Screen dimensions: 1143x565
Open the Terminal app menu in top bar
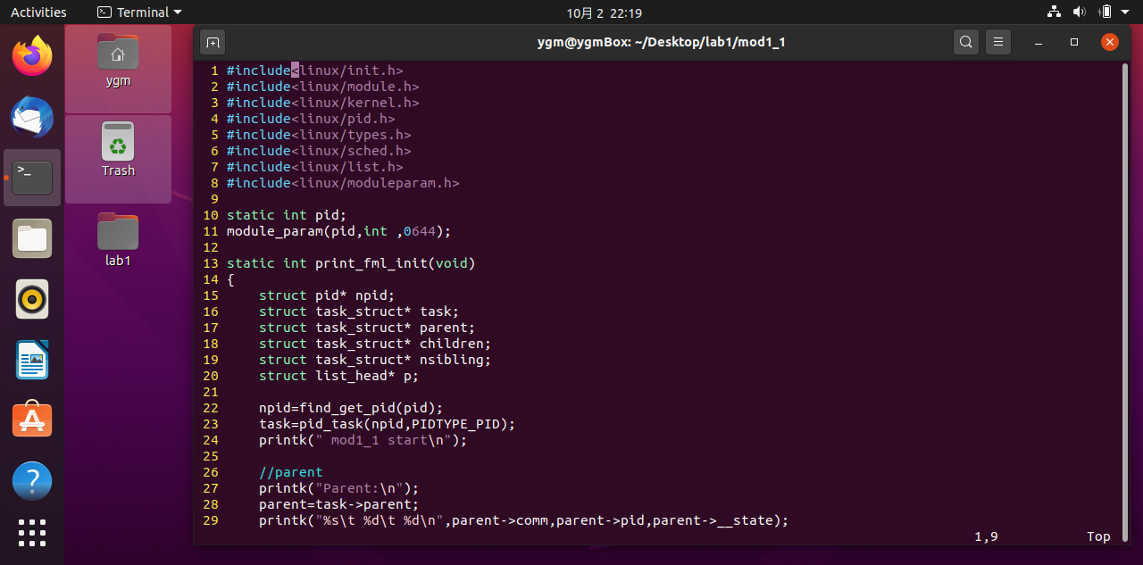point(138,12)
